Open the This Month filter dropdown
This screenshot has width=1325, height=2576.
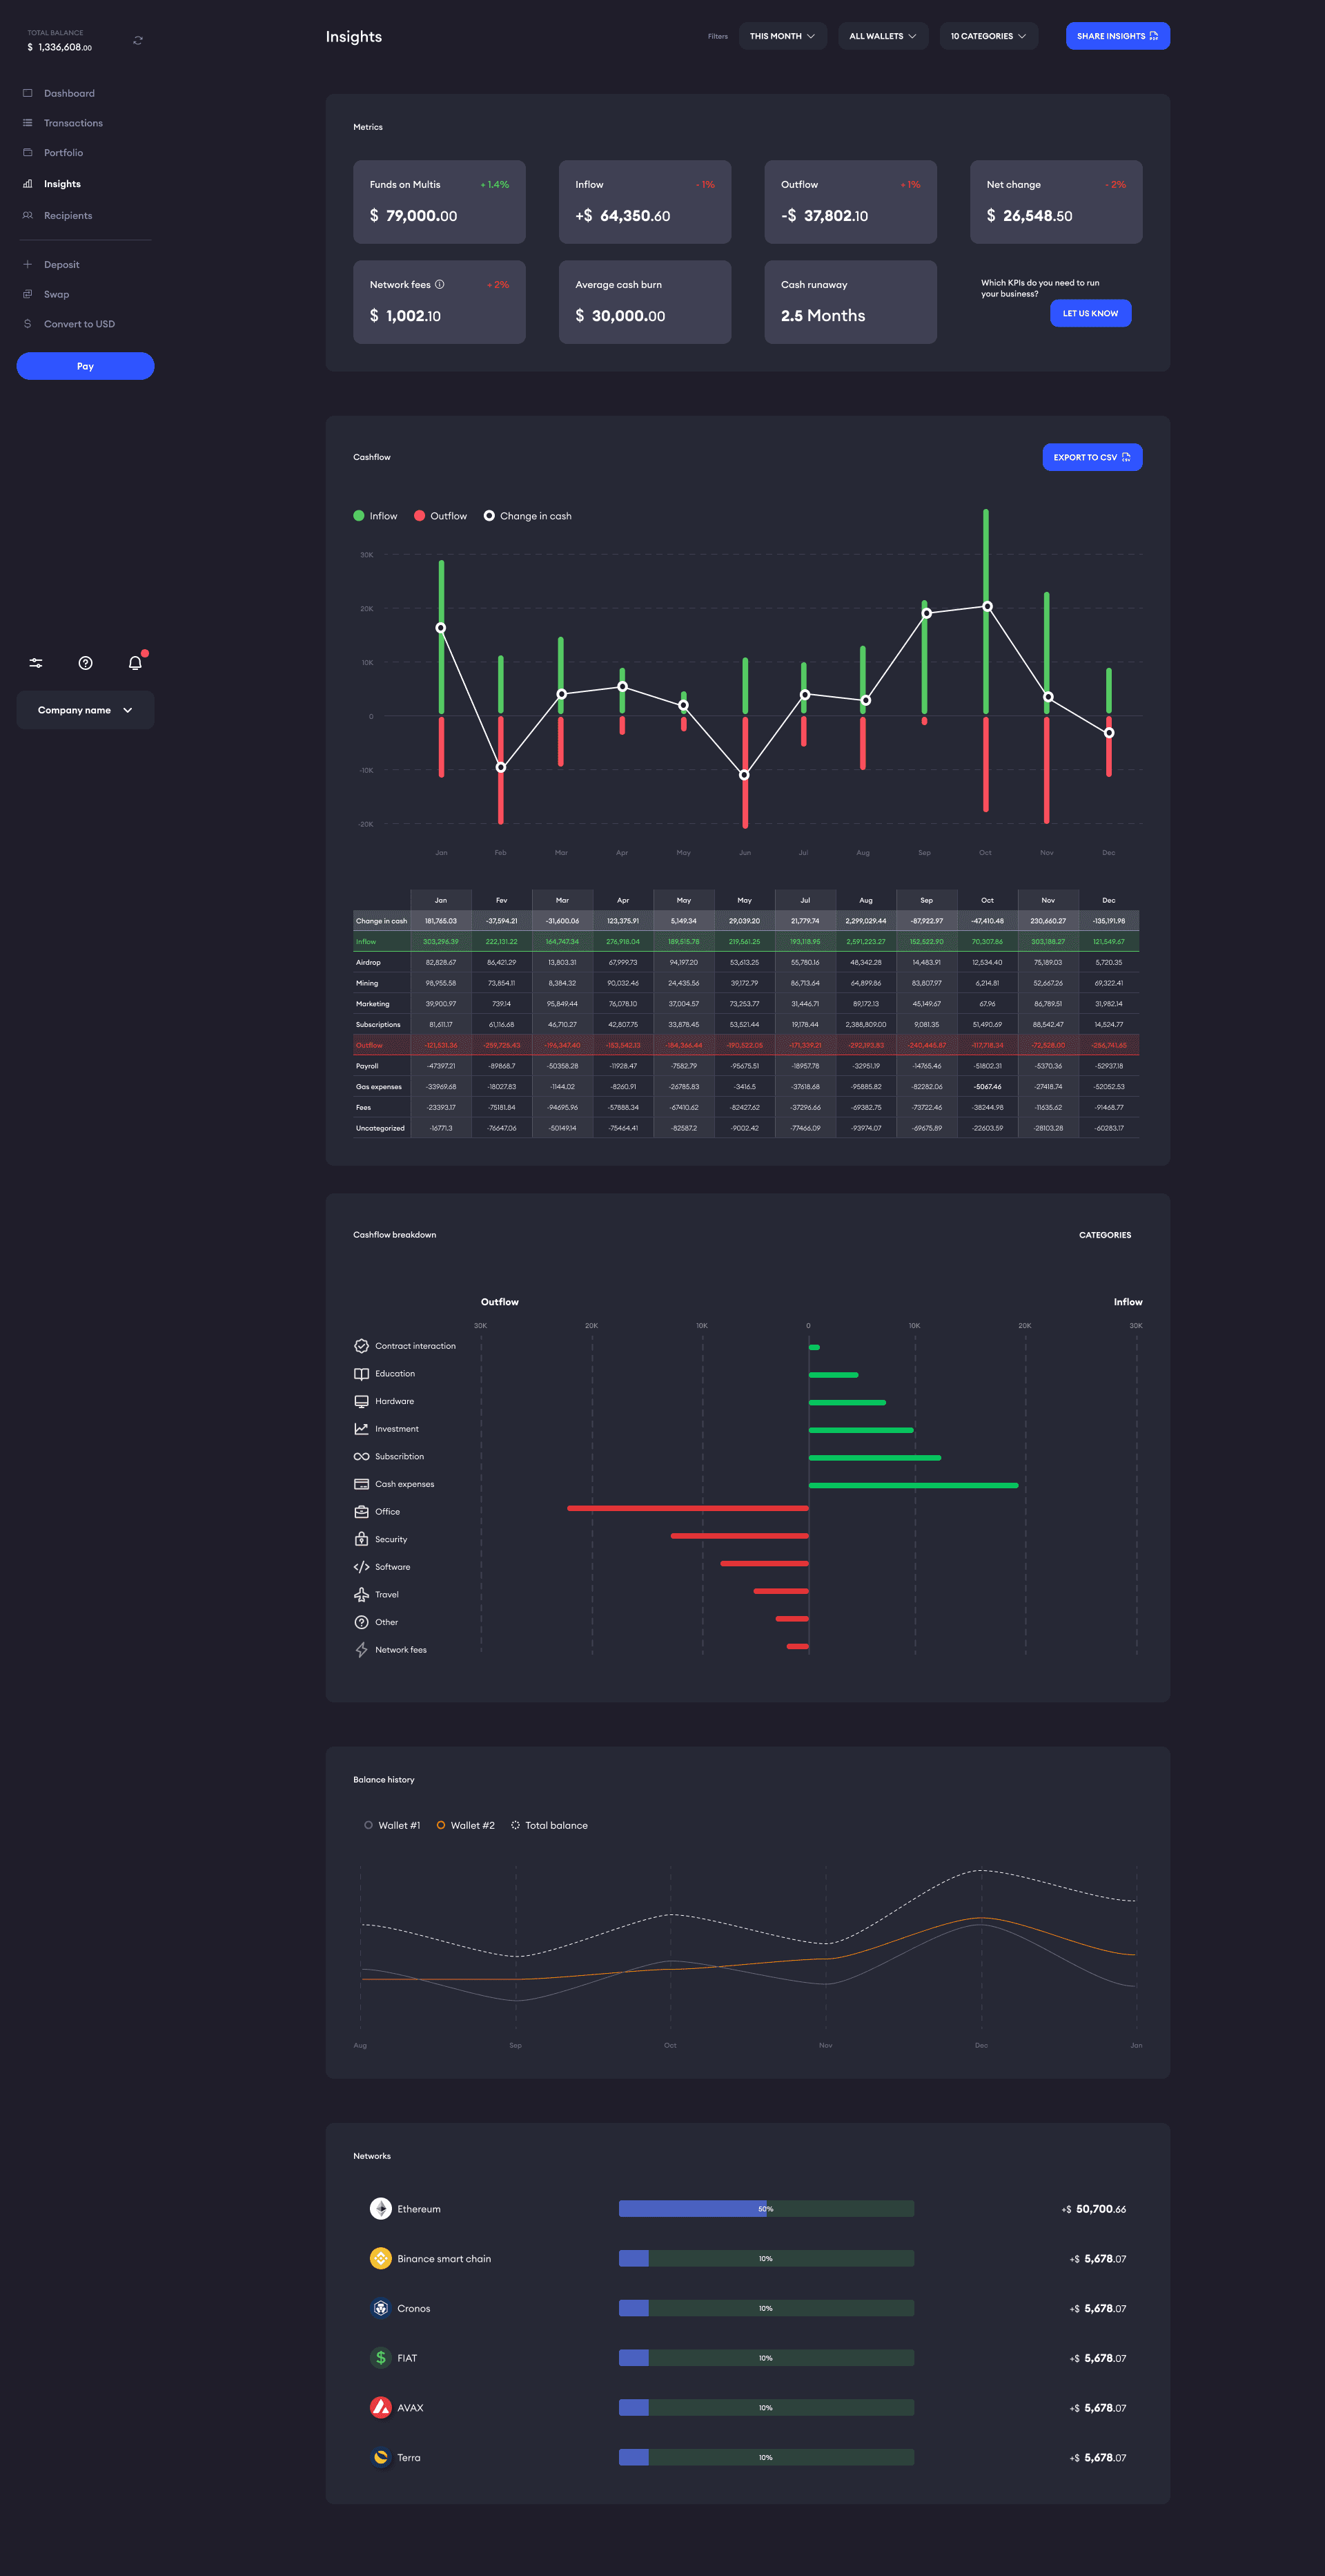click(x=783, y=36)
